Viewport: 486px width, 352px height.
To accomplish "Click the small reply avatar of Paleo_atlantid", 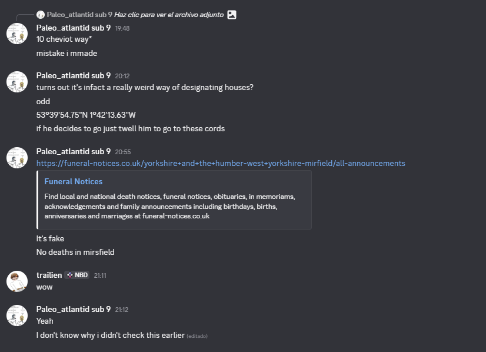I will coord(41,15).
